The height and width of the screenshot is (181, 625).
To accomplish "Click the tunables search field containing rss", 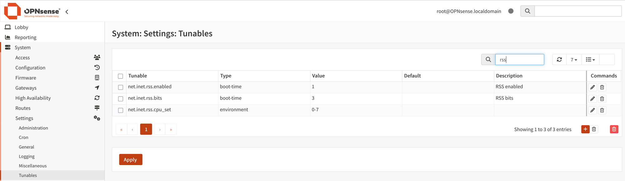I will coord(519,60).
